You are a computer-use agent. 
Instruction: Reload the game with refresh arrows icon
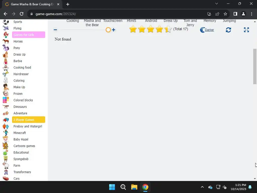tap(228, 30)
